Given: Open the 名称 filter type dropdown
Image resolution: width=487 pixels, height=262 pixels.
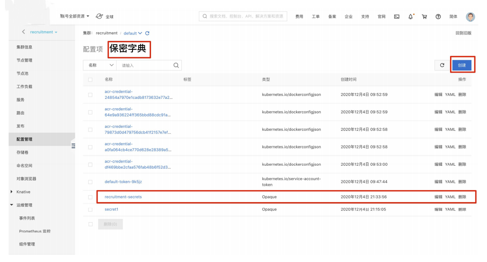Looking at the screenshot, I should (100, 65).
